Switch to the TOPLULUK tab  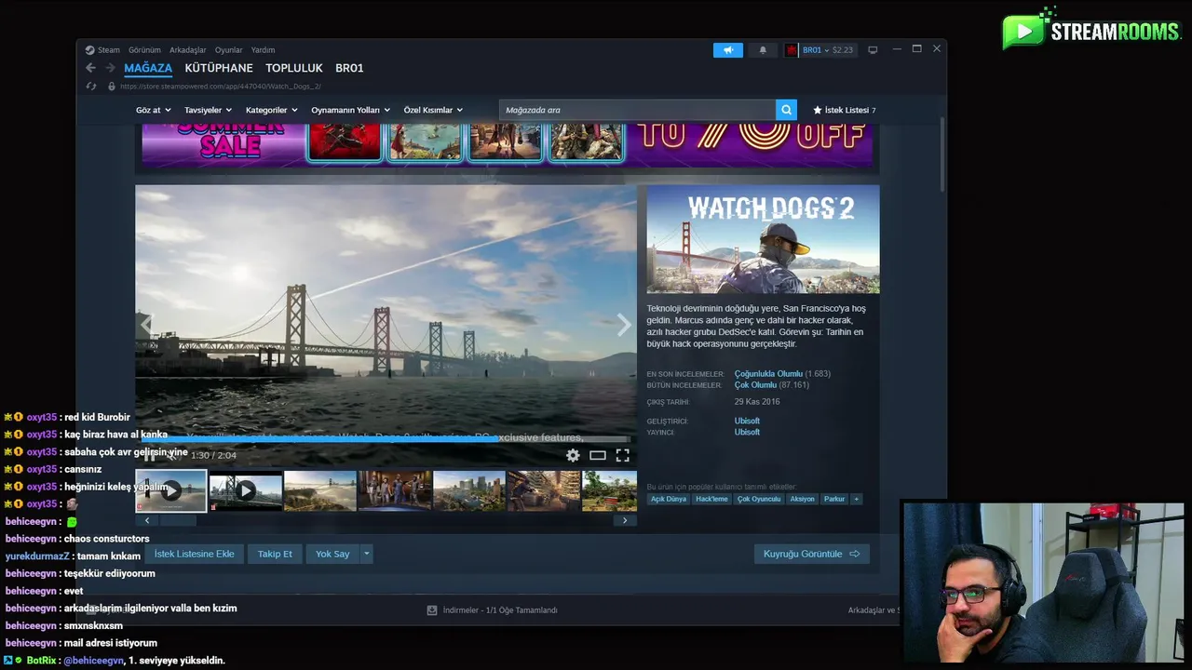tap(294, 68)
